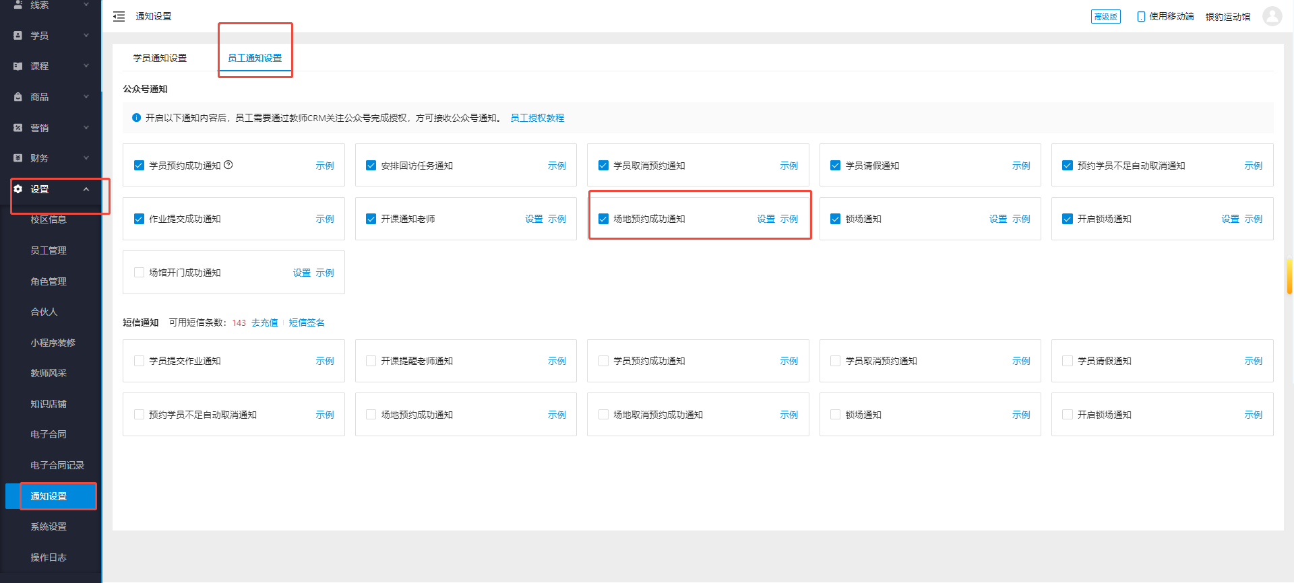This screenshot has width=1294, height=583.
Task: Click the 课程 sidebar icon
Action: (x=18, y=66)
